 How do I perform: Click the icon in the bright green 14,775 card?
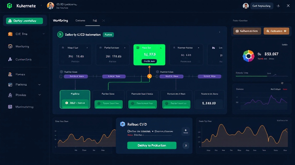coord(138,48)
